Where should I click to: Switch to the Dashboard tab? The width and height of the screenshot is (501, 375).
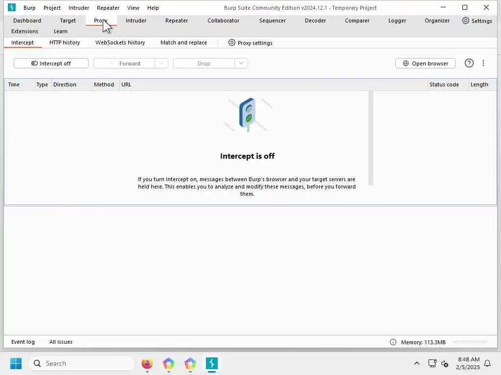click(27, 21)
